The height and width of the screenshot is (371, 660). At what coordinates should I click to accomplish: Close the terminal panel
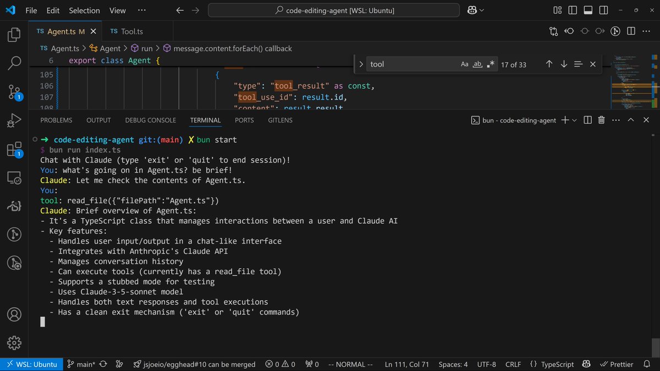pos(645,120)
